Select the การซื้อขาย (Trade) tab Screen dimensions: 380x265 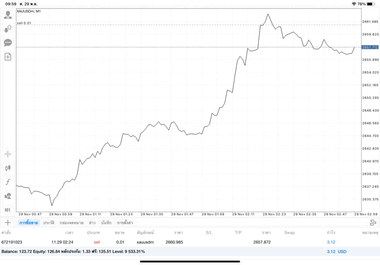pos(28,222)
